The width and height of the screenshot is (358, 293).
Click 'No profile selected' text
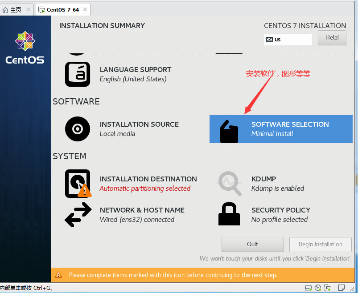click(x=280, y=220)
